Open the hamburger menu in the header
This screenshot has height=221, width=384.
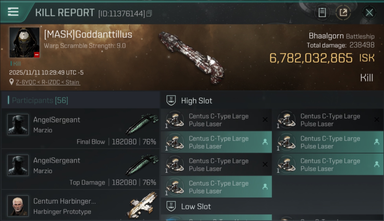[13, 12]
